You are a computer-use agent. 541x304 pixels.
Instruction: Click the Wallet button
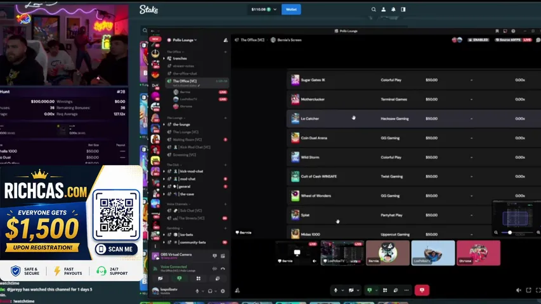291,9
